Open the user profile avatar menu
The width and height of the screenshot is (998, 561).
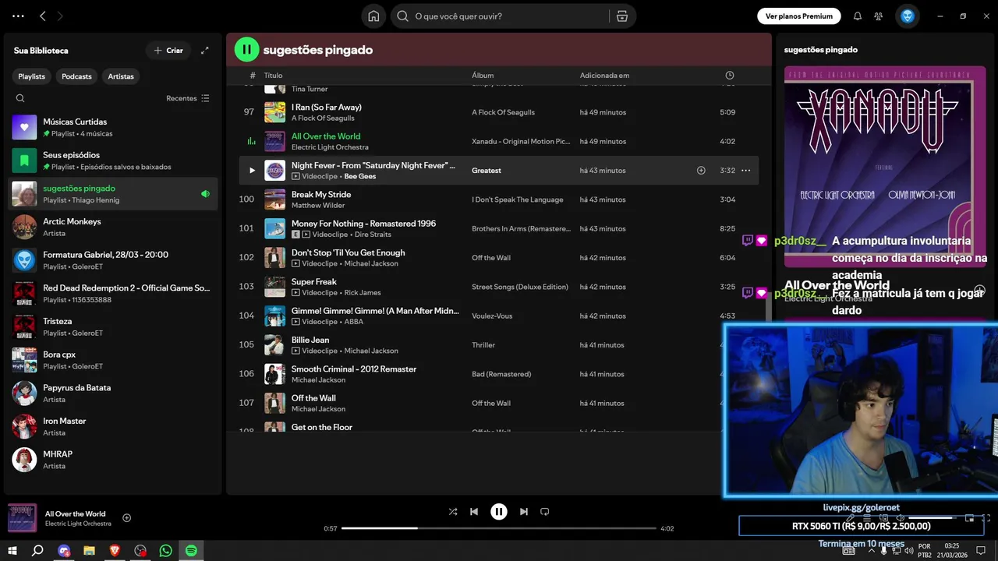908,16
